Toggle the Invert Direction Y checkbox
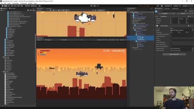Image resolution: width=194 pixels, height=109 pixels. pyautogui.click(x=171, y=45)
